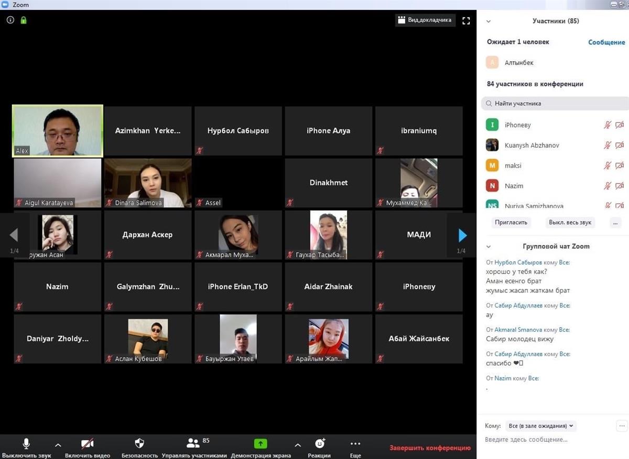Click the Find participant search field
This screenshot has width=629, height=459.
(556, 104)
